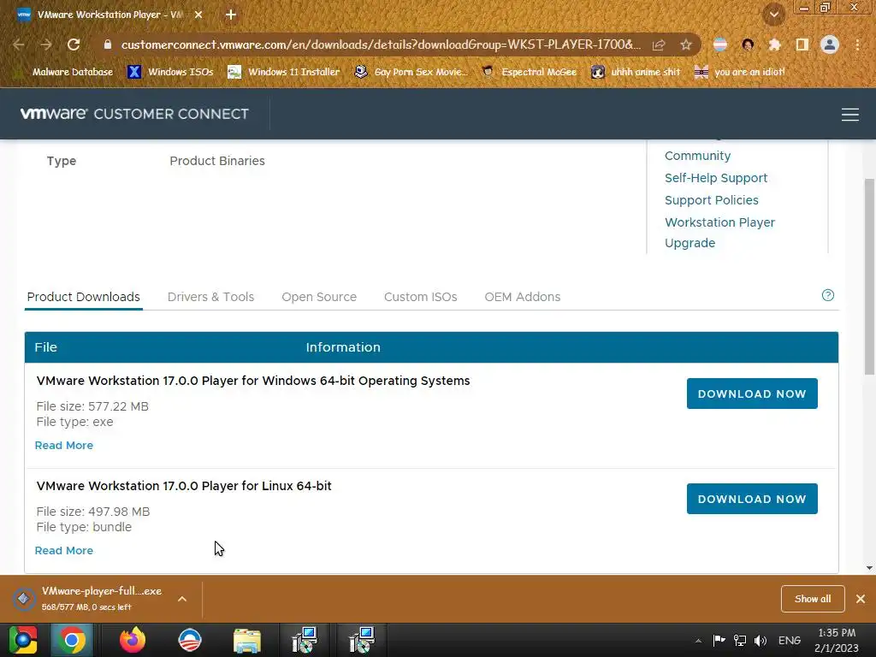Switch to Open Source tab
876x657 pixels.
pyautogui.click(x=319, y=297)
